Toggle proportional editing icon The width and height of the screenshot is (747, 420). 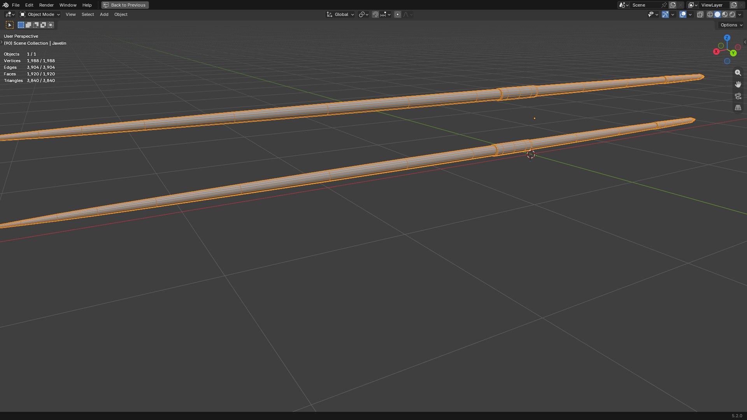tap(397, 14)
